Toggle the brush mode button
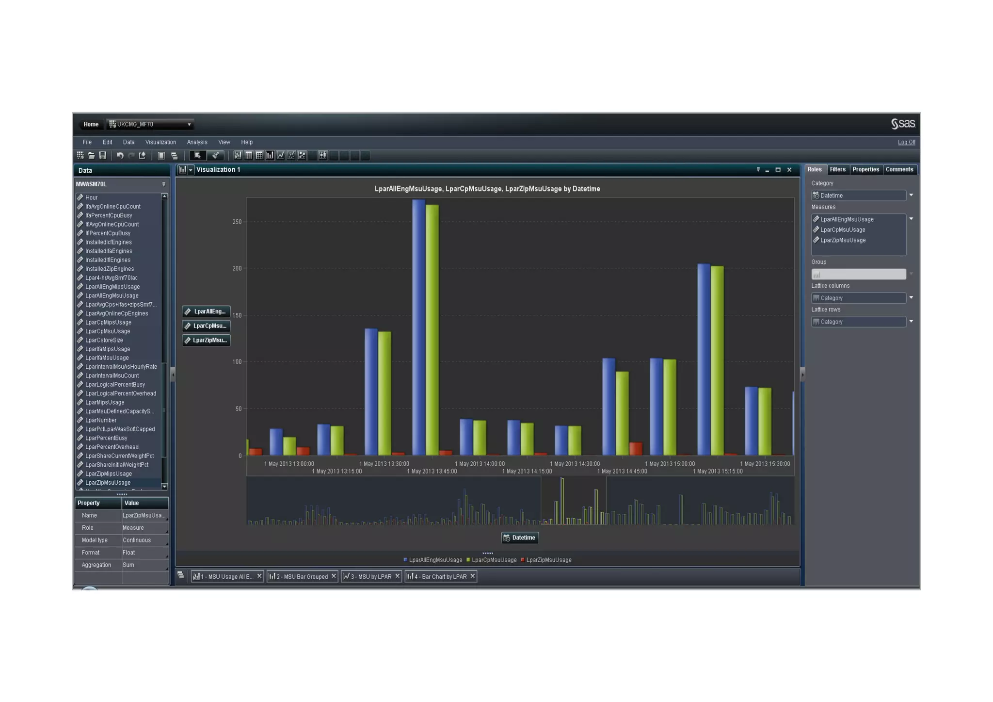The height and width of the screenshot is (702, 993). point(215,156)
